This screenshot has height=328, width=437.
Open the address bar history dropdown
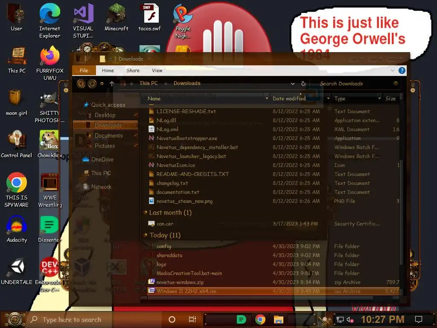point(293,83)
